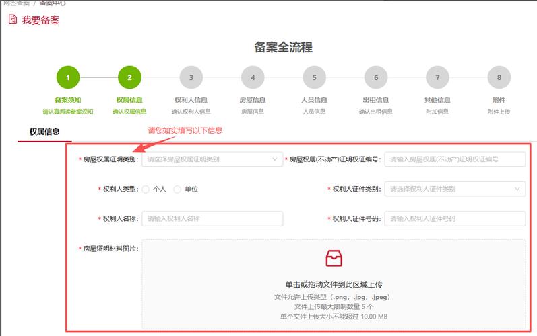
Task: Go to step 7 其他信息 circle
Action: (437, 77)
